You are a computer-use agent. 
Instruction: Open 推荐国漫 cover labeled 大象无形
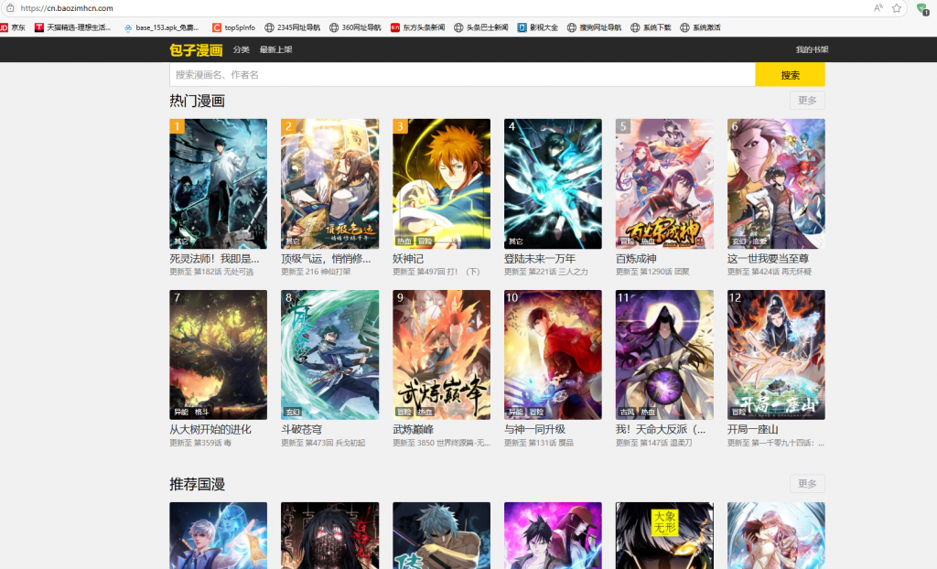click(x=664, y=535)
